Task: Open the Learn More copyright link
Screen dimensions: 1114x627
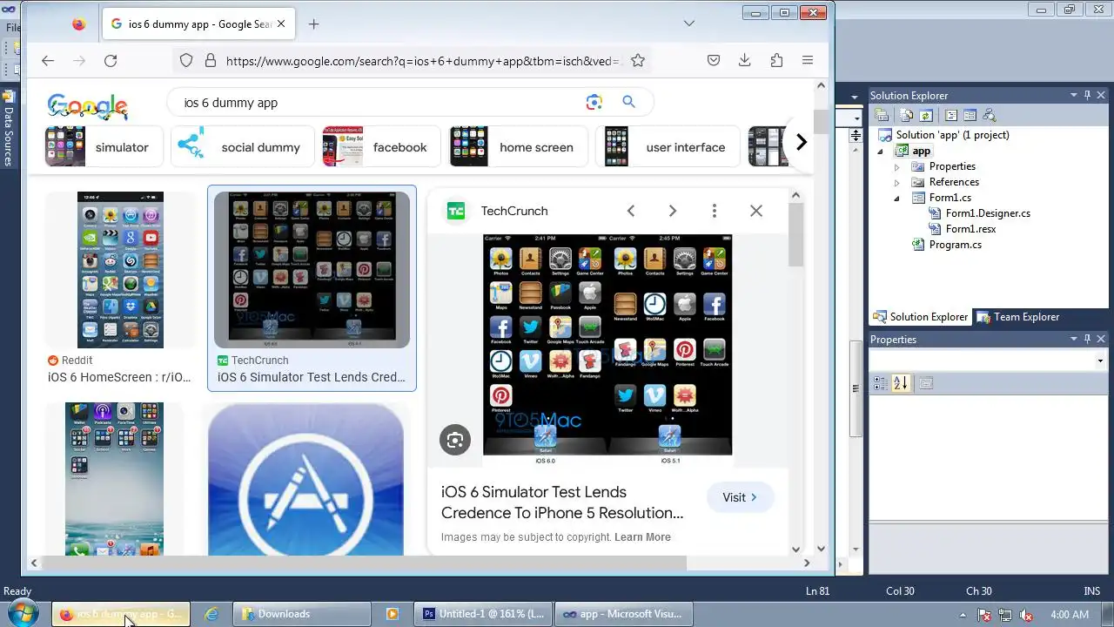Action: pyautogui.click(x=642, y=537)
